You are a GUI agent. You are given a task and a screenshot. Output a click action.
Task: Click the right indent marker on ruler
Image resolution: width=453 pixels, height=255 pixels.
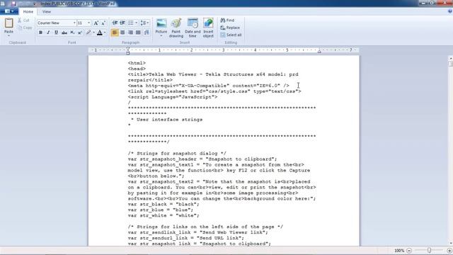(319, 52)
